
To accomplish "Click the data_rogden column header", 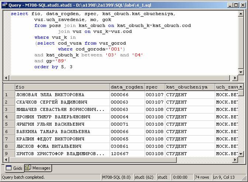I will (127, 87).
